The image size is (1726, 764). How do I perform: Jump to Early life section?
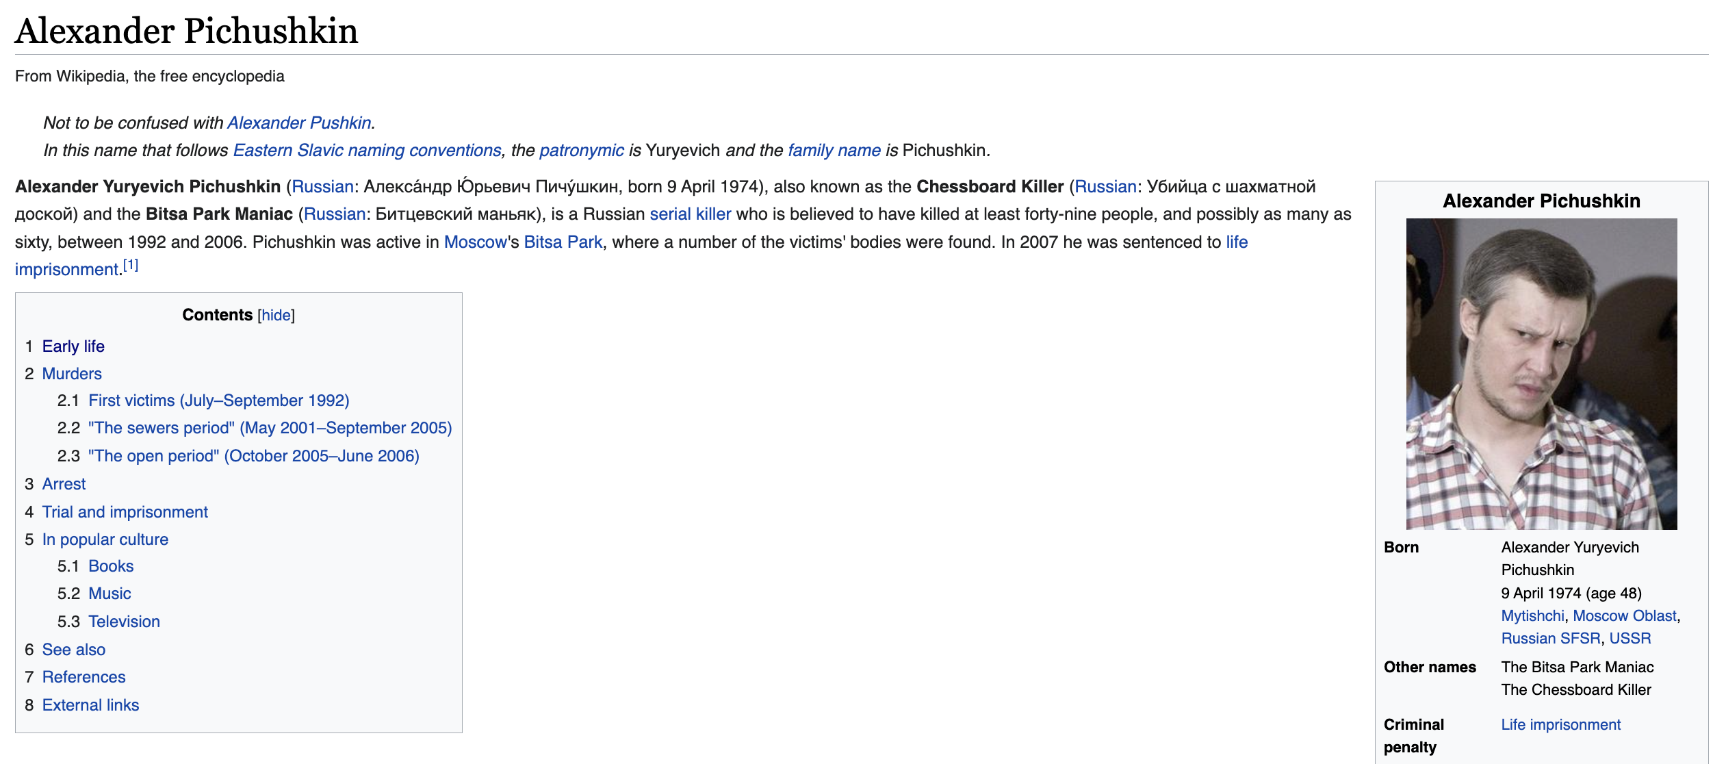tap(73, 346)
